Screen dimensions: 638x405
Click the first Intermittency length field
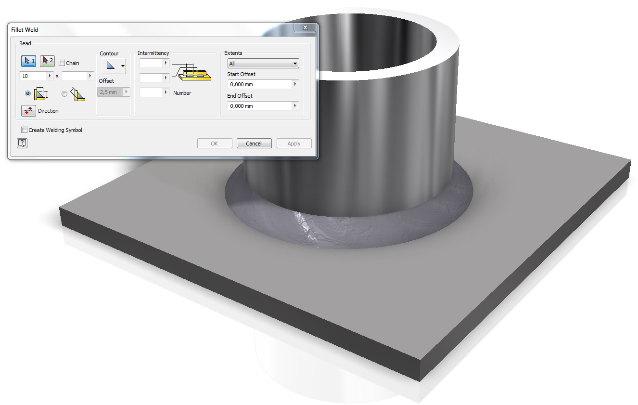[152, 63]
